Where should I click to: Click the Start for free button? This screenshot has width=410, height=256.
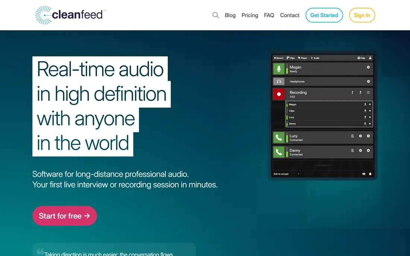64,216
